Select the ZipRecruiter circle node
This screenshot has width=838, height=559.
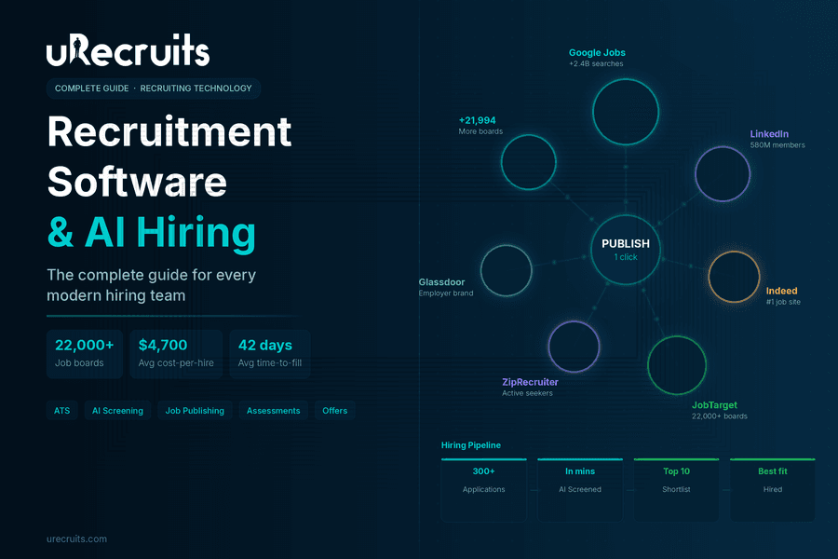574,346
